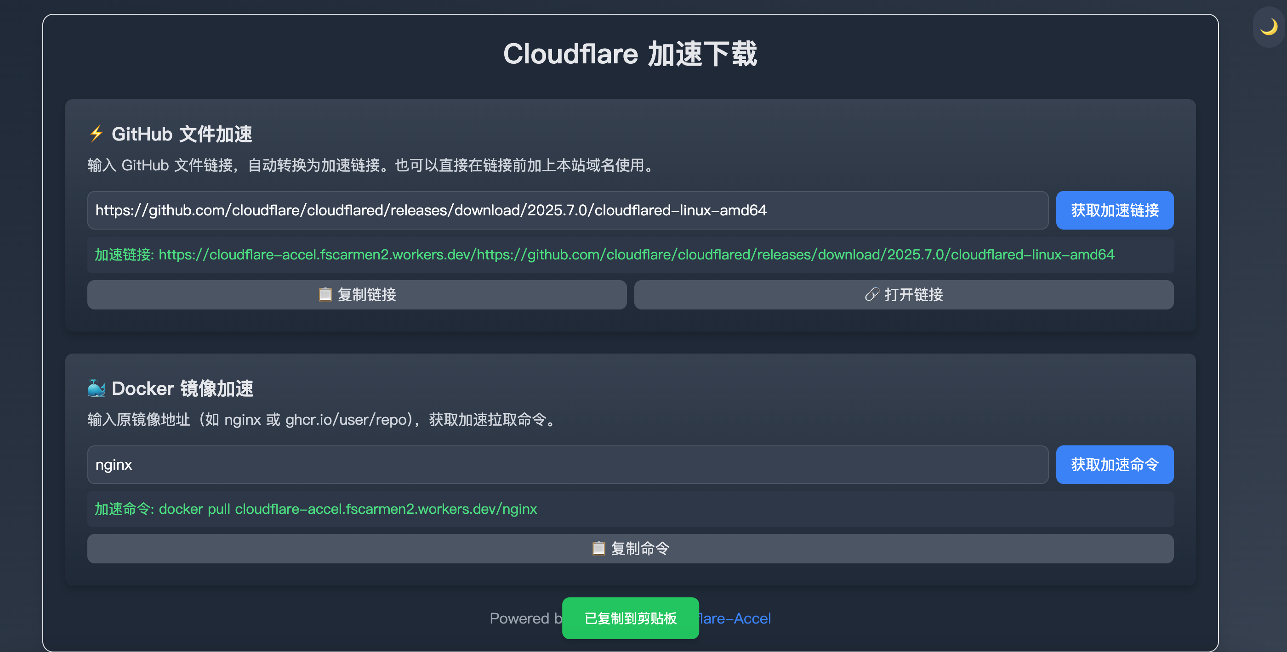The image size is (1287, 652).
Task: Click the GitHub 文件链接 description text
Action: point(372,165)
